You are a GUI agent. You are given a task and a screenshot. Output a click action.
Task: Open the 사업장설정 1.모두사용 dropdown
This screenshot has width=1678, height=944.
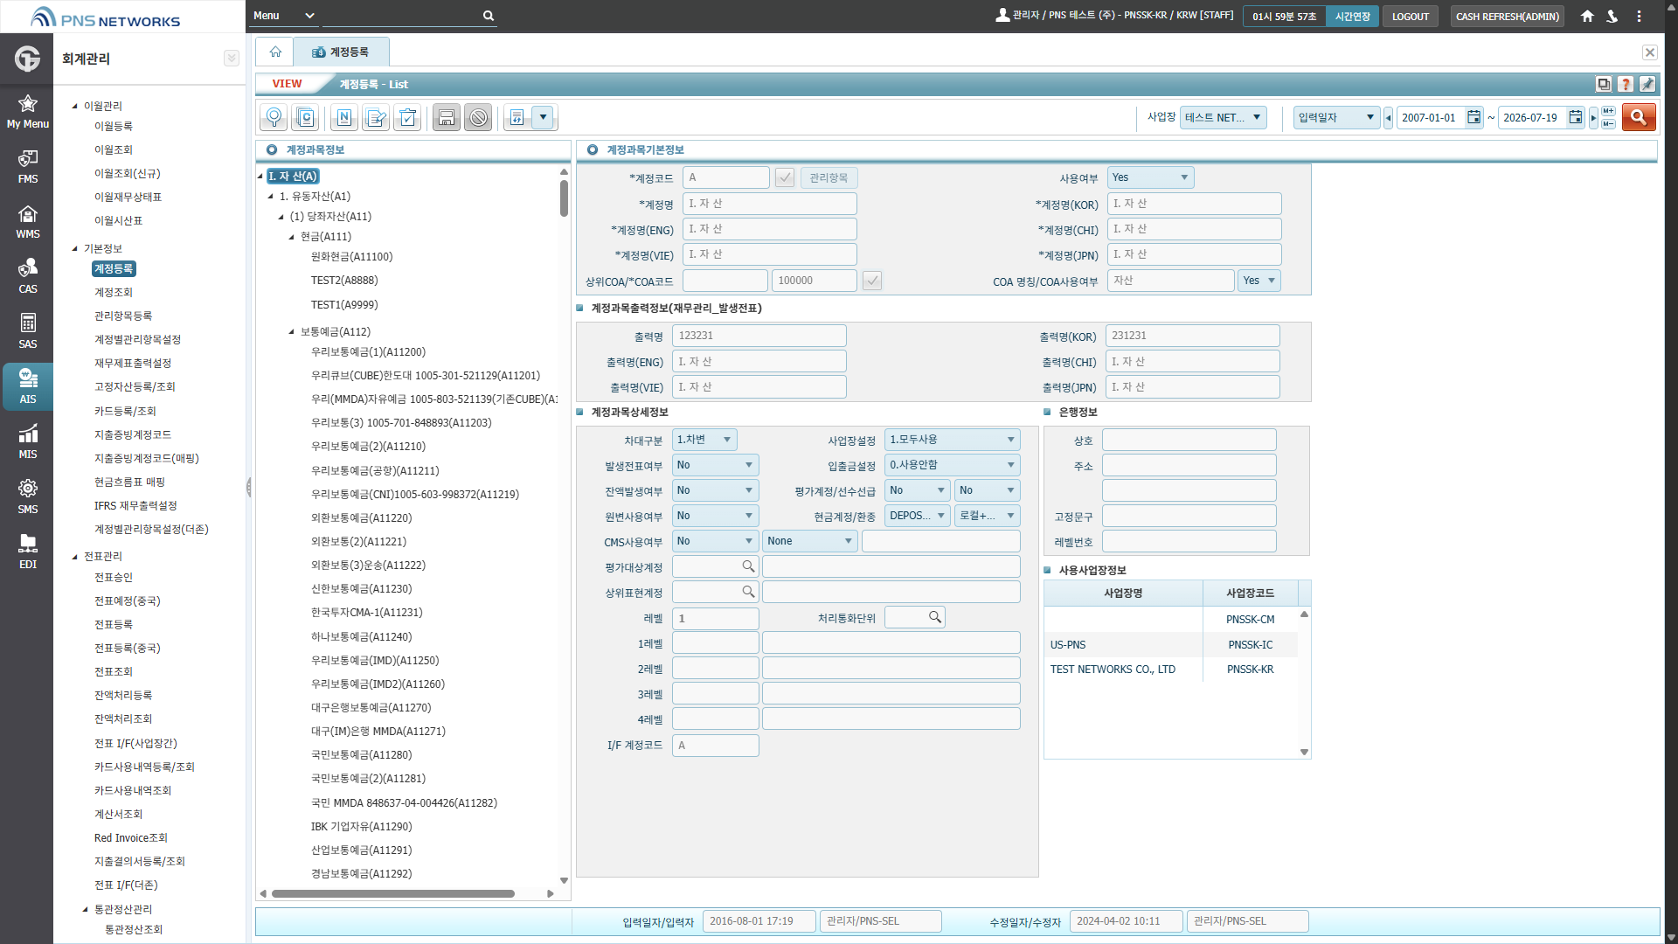coord(953,440)
